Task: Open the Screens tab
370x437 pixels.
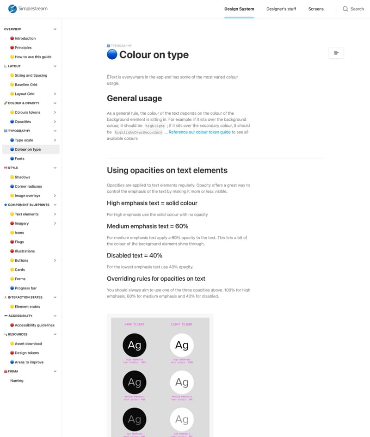Action: tap(316, 9)
